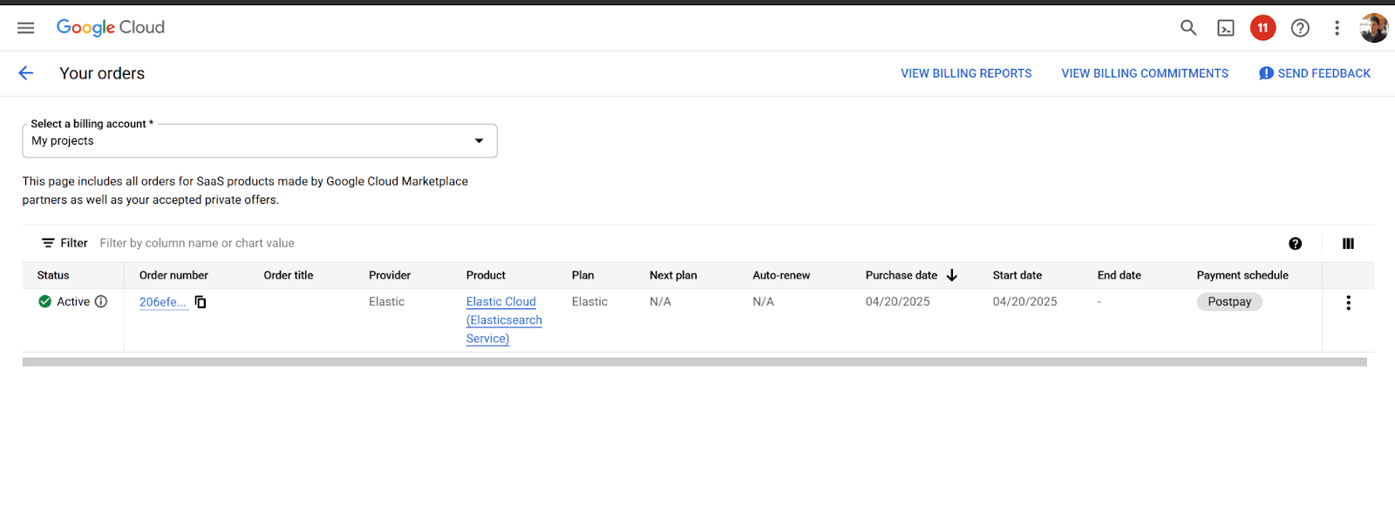Open the help question mark icon

[1300, 28]
